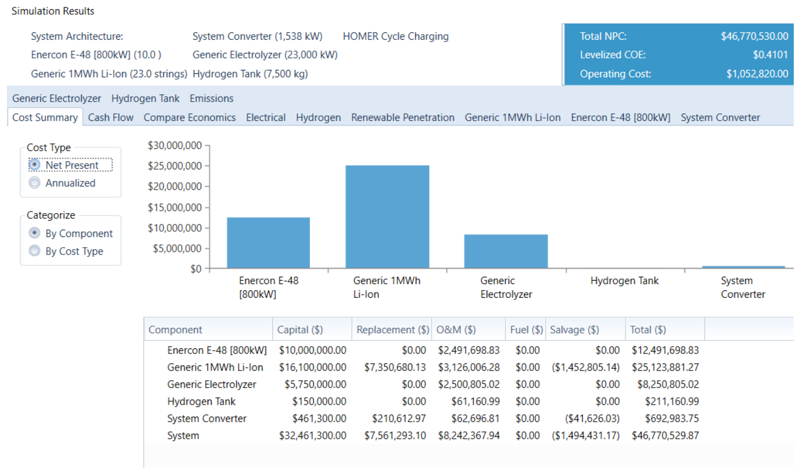Open the Emissions tab

[x=212, y=98]
